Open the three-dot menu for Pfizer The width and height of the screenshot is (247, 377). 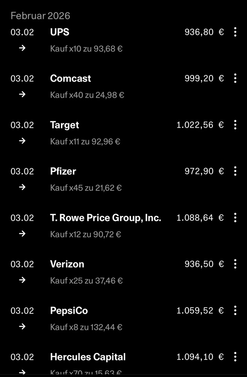click(235, 171)
